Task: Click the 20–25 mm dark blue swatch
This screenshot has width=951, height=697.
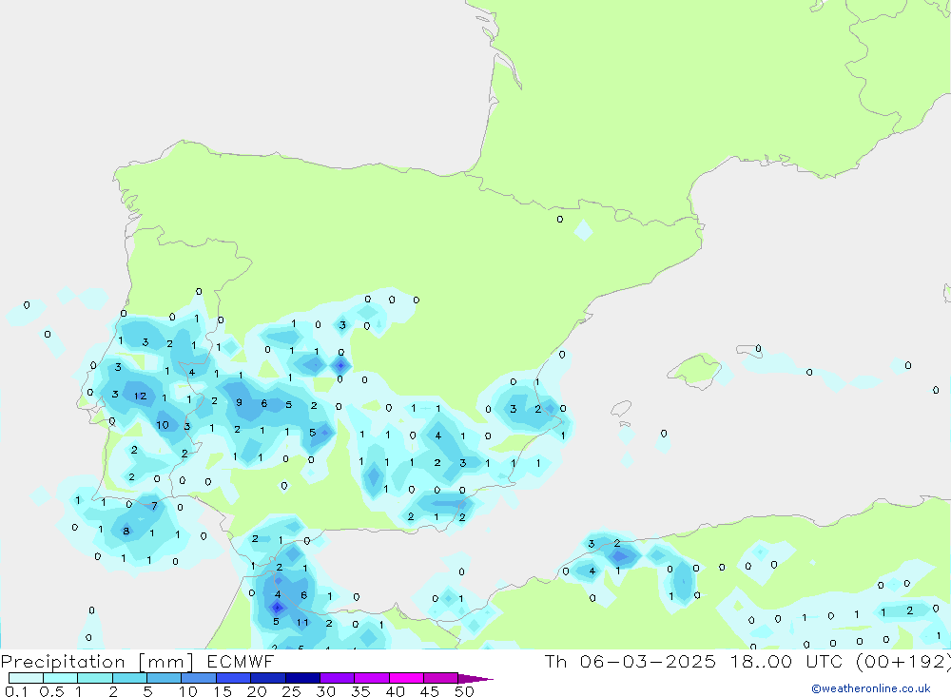Action: pos(267,678)
